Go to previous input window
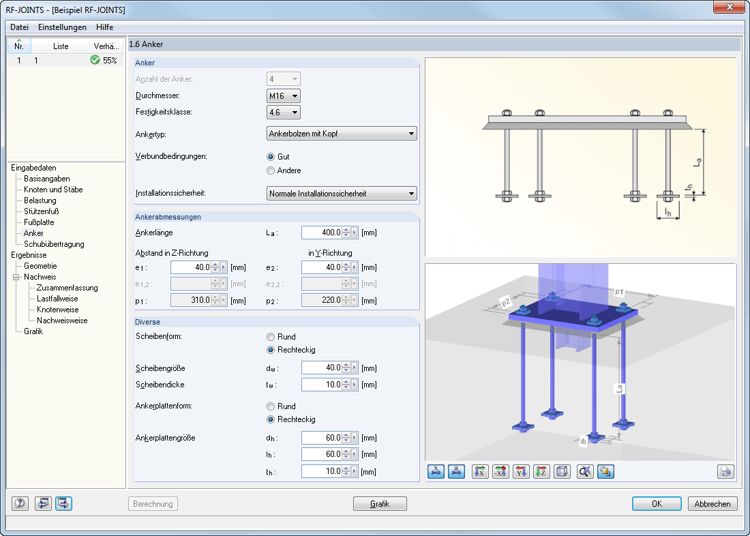The height and width of the screenshot is (536, 750). [43, 503]
